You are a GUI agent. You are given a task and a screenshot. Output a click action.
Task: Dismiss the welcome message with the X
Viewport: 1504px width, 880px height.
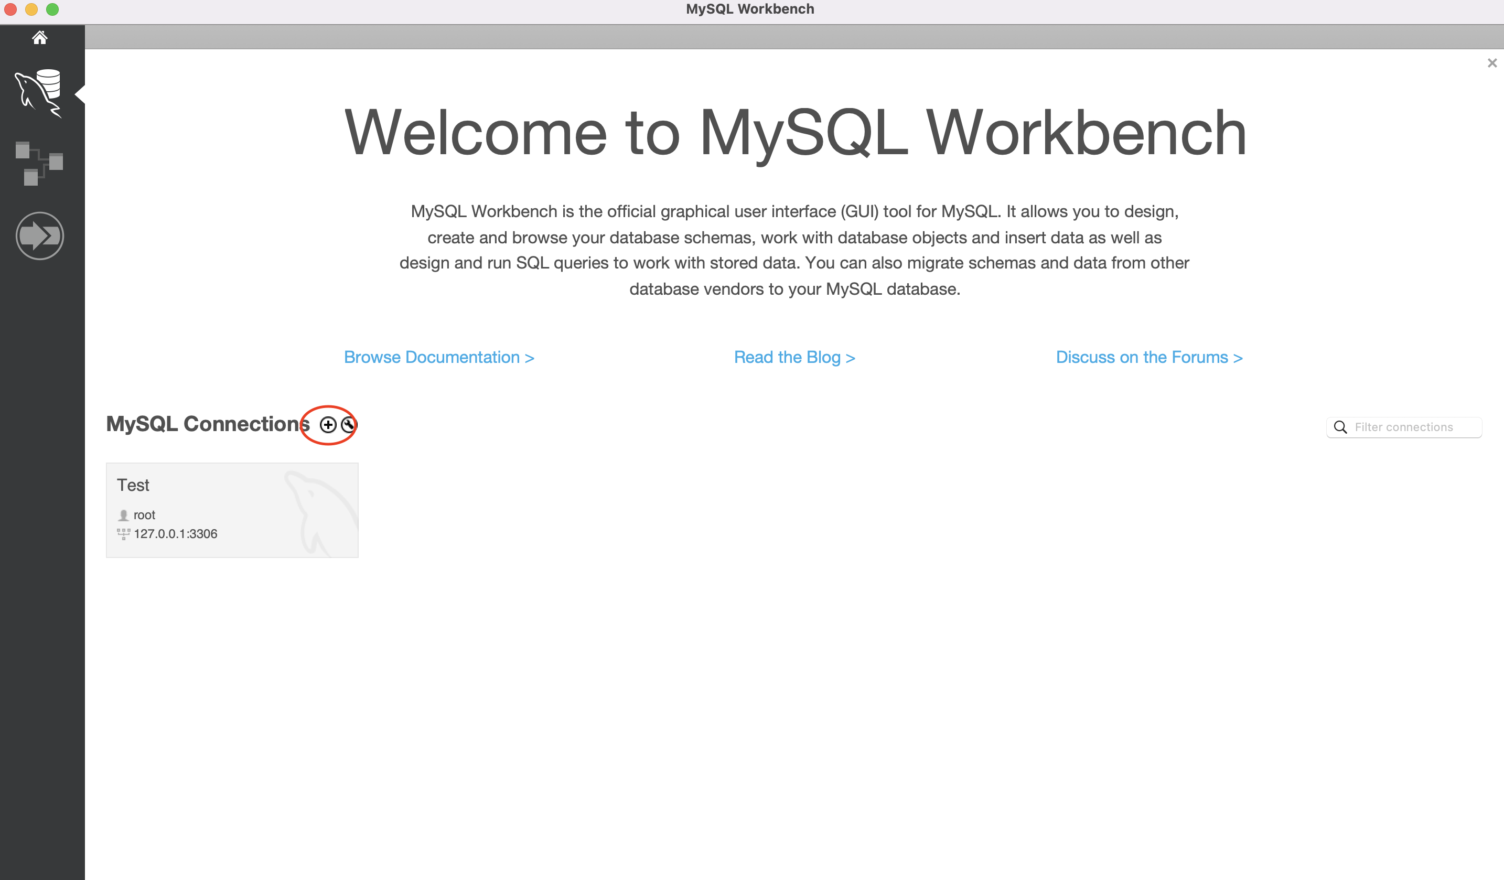[1491, 63]
